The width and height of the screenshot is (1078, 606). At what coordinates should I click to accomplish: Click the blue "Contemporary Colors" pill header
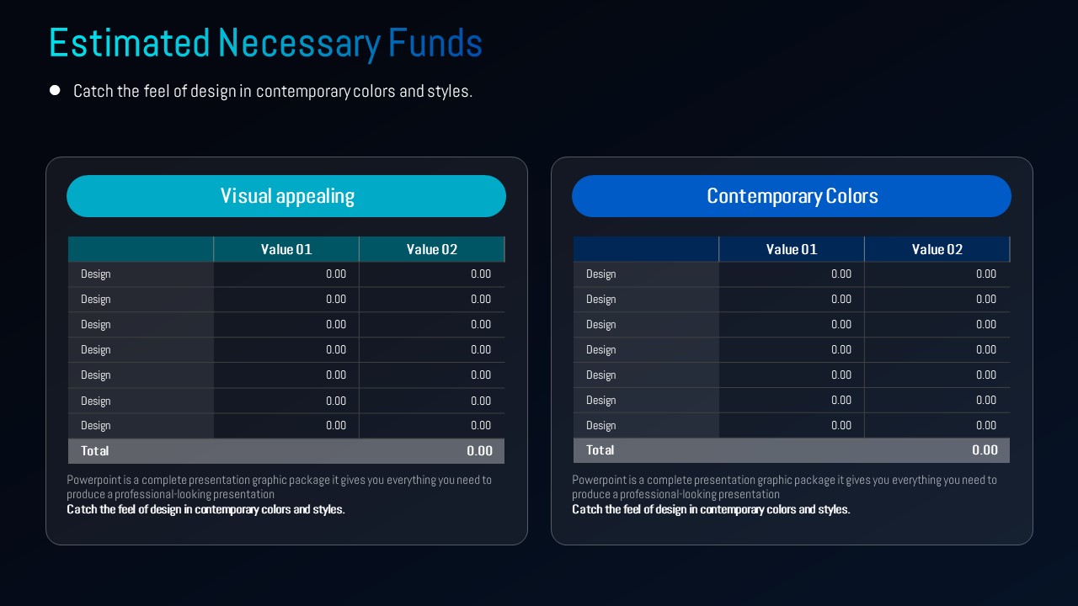coord(792,196)
